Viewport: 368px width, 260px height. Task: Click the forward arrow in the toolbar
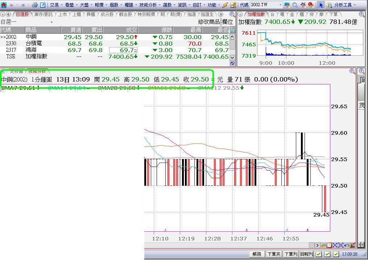point(23,5)
